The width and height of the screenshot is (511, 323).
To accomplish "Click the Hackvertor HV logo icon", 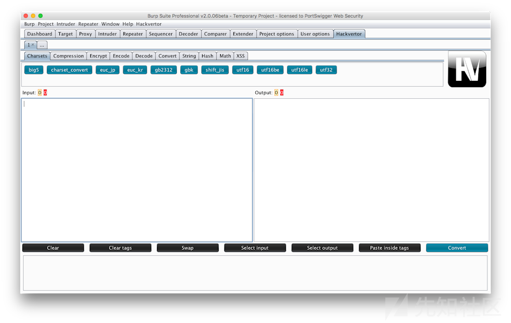I will coord(467,69).
